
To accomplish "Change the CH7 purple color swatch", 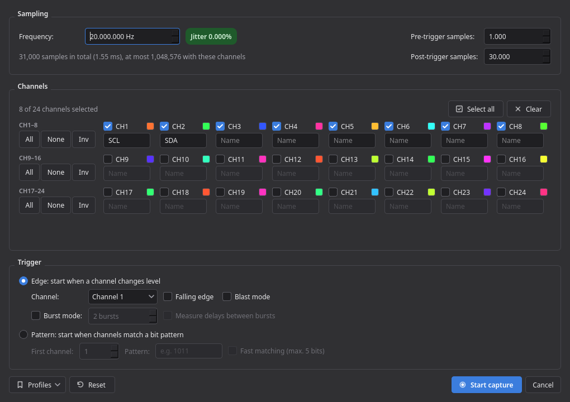I will (x=487, y=126).
